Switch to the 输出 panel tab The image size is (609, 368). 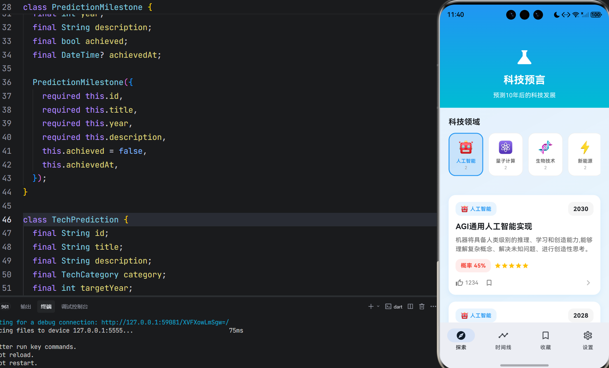(x=26, y=307)
